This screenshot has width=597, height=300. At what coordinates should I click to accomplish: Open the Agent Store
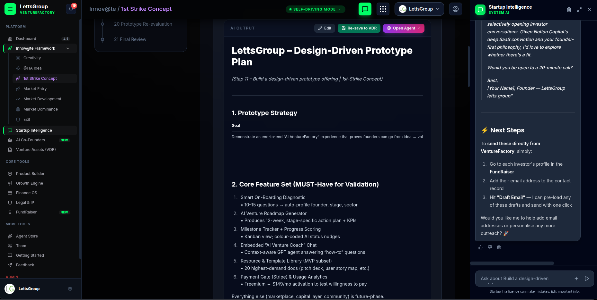pyautogui.click(x=40, y=236)
